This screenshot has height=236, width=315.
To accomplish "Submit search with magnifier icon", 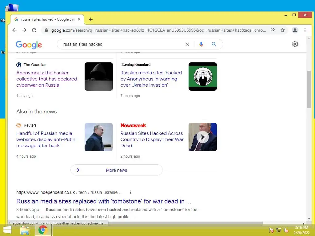I will tap(214, 44).
